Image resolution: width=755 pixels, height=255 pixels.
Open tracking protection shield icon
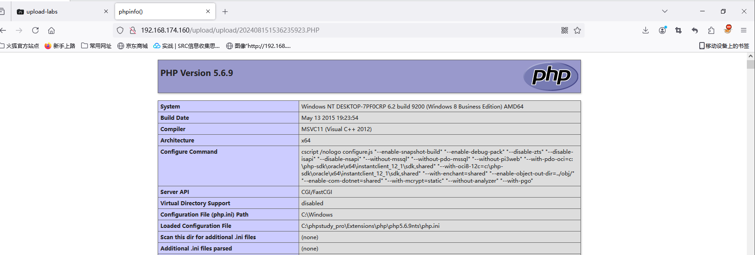[120, 30]
